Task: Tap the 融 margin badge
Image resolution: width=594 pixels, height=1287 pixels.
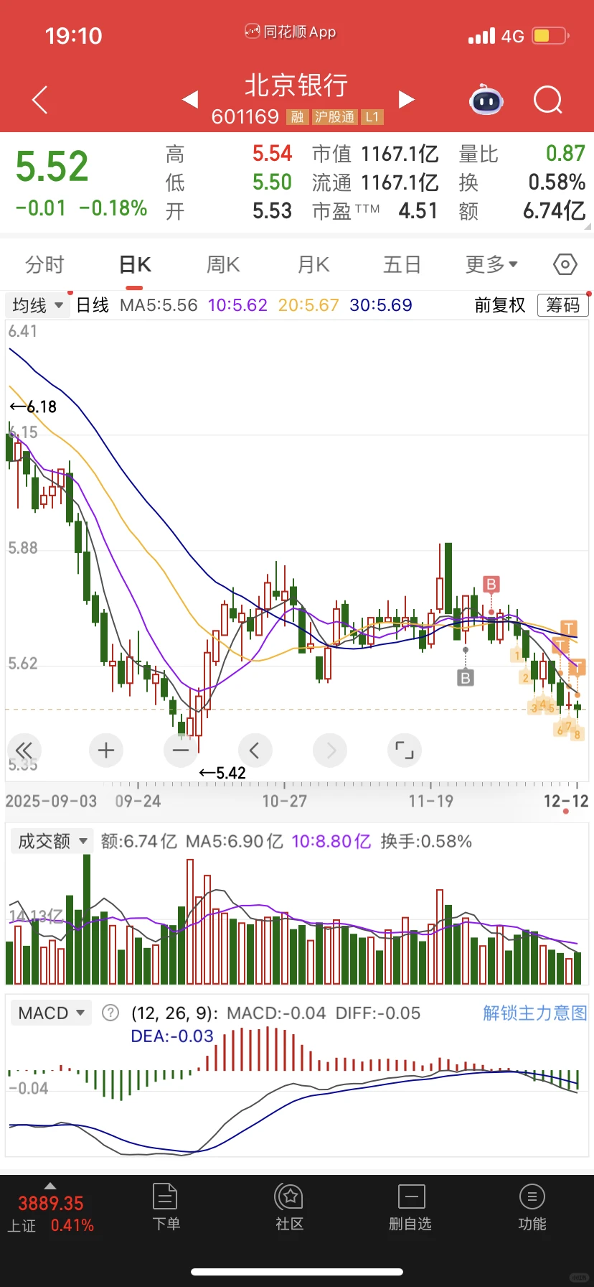Action: [297, 117]
